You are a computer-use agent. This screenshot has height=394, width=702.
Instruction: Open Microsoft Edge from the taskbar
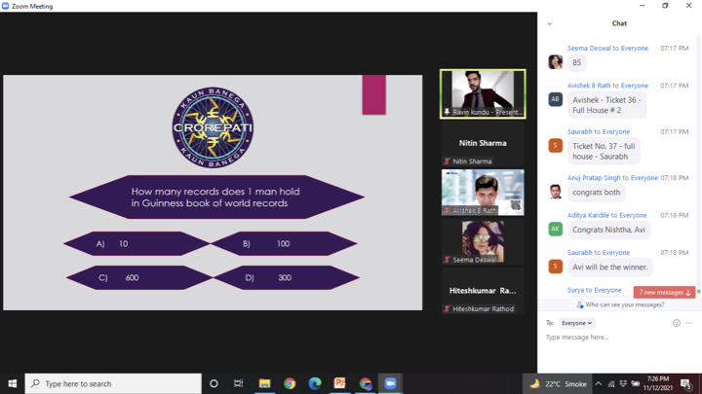pos(315,383)
